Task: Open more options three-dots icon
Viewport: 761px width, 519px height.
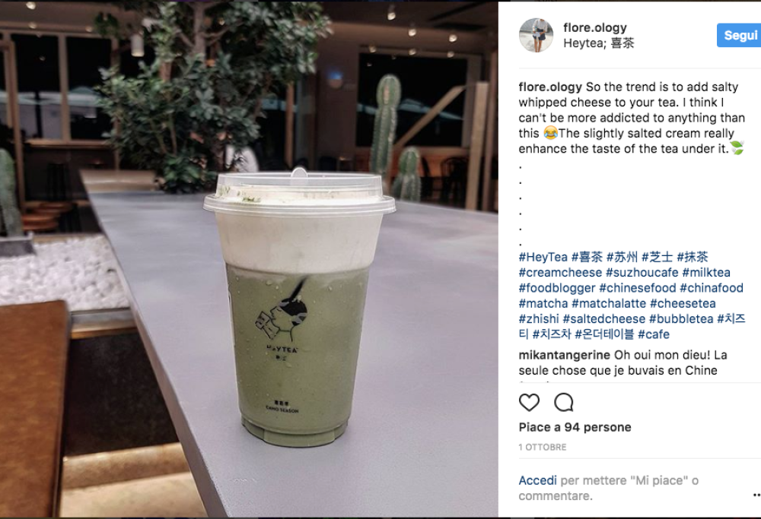Action: click(756, 495)
